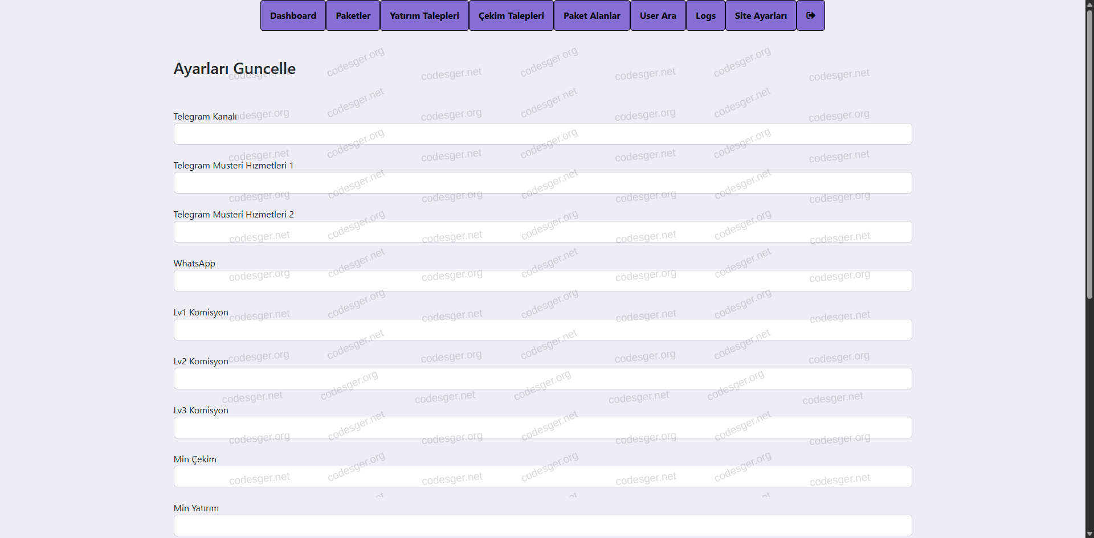
Task: Click the scrollbar down arrow
Action: pos(1089,533)
